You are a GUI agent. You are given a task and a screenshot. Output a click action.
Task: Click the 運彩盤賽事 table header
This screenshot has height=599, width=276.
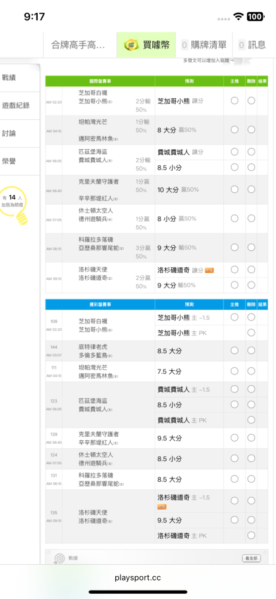point(100,304)
